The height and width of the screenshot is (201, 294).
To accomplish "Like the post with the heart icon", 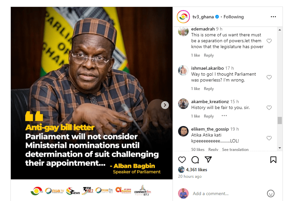I will coord(182,160).
